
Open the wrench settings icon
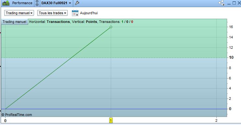[x=77, y=3]
